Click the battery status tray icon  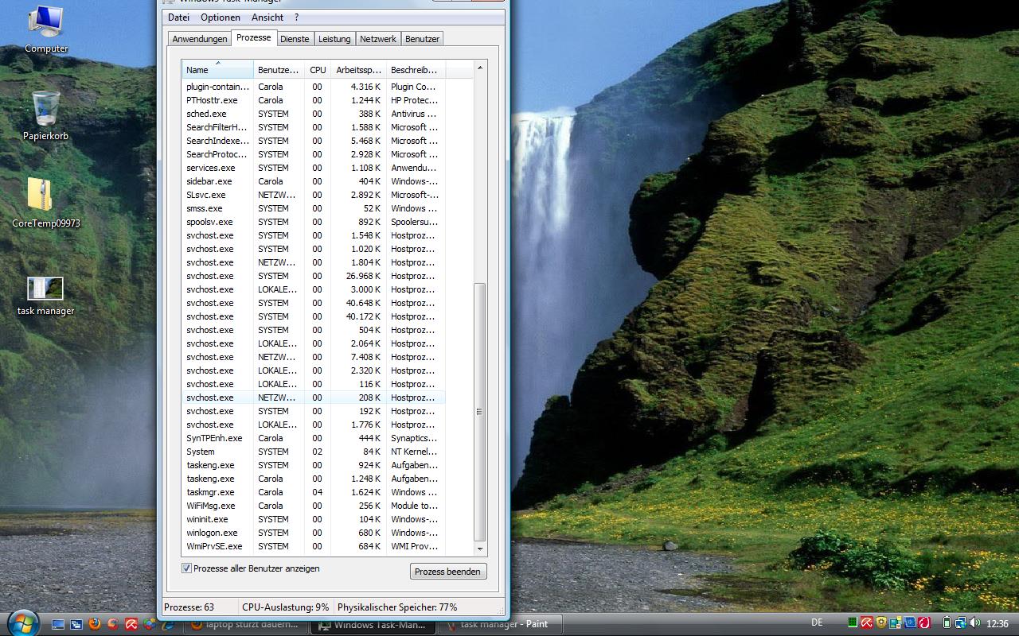947,623
